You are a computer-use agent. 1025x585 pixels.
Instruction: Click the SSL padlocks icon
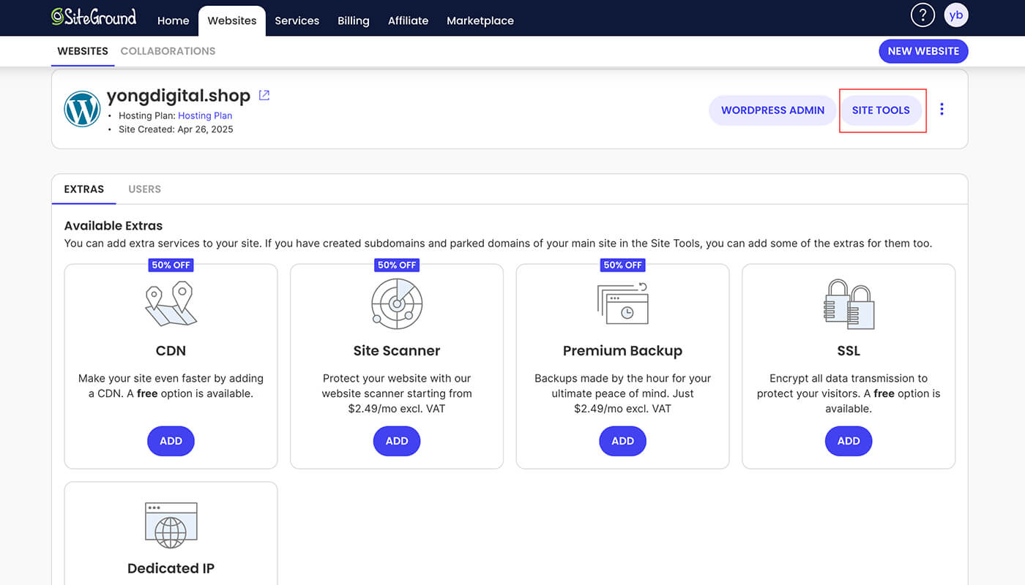point(849,303)
